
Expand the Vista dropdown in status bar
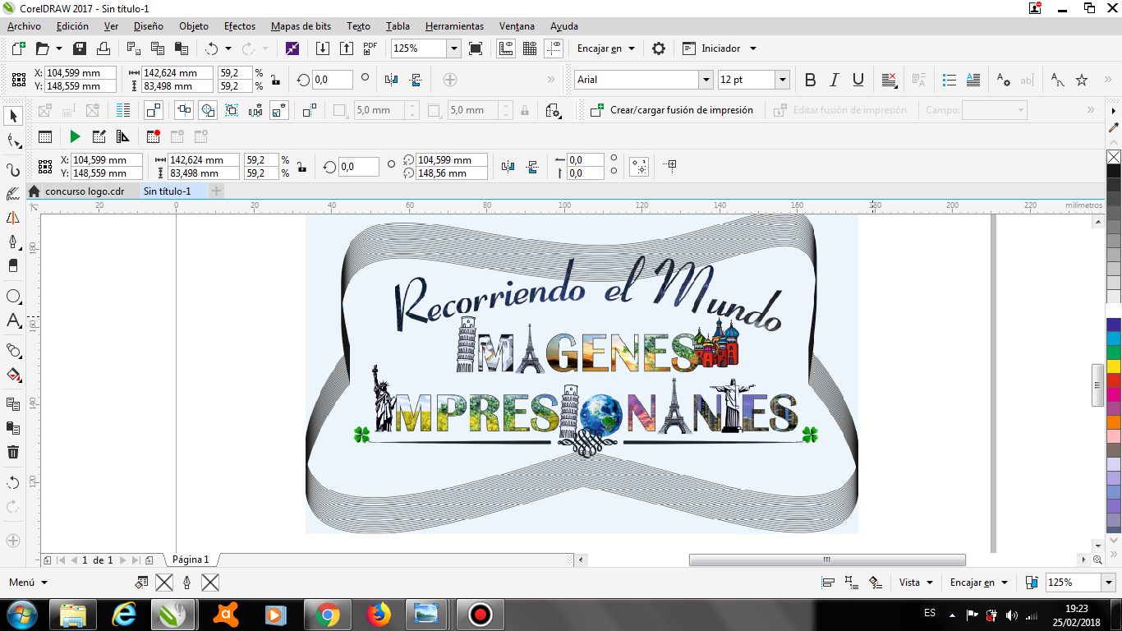coord(916,583)
